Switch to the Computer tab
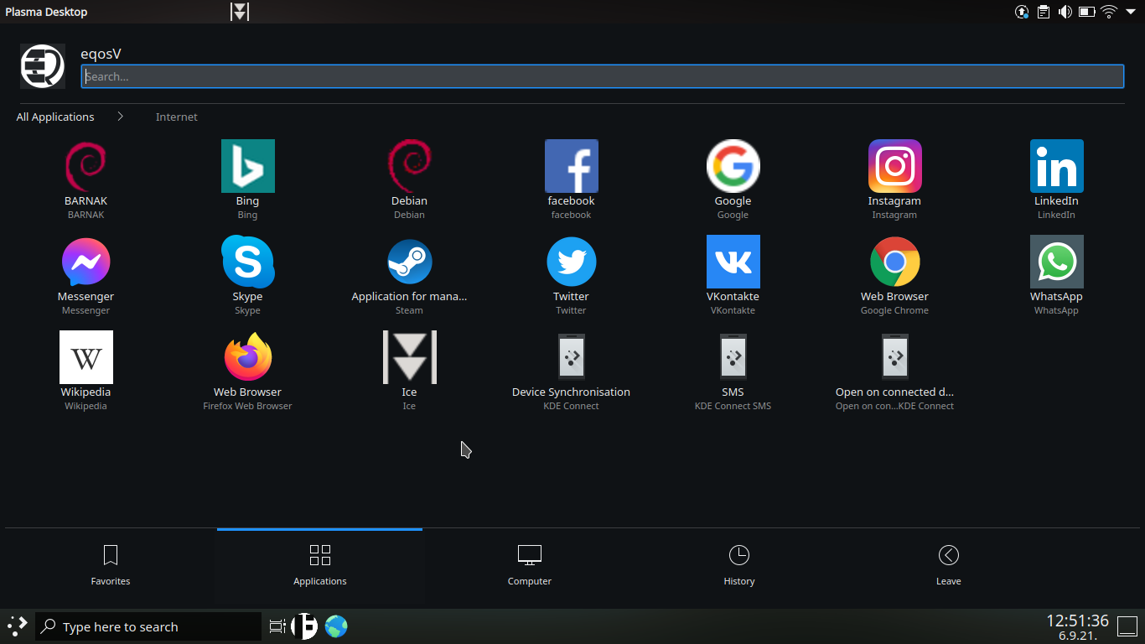The height and width of the screenshot is (644, 1145). pos(529,566)
